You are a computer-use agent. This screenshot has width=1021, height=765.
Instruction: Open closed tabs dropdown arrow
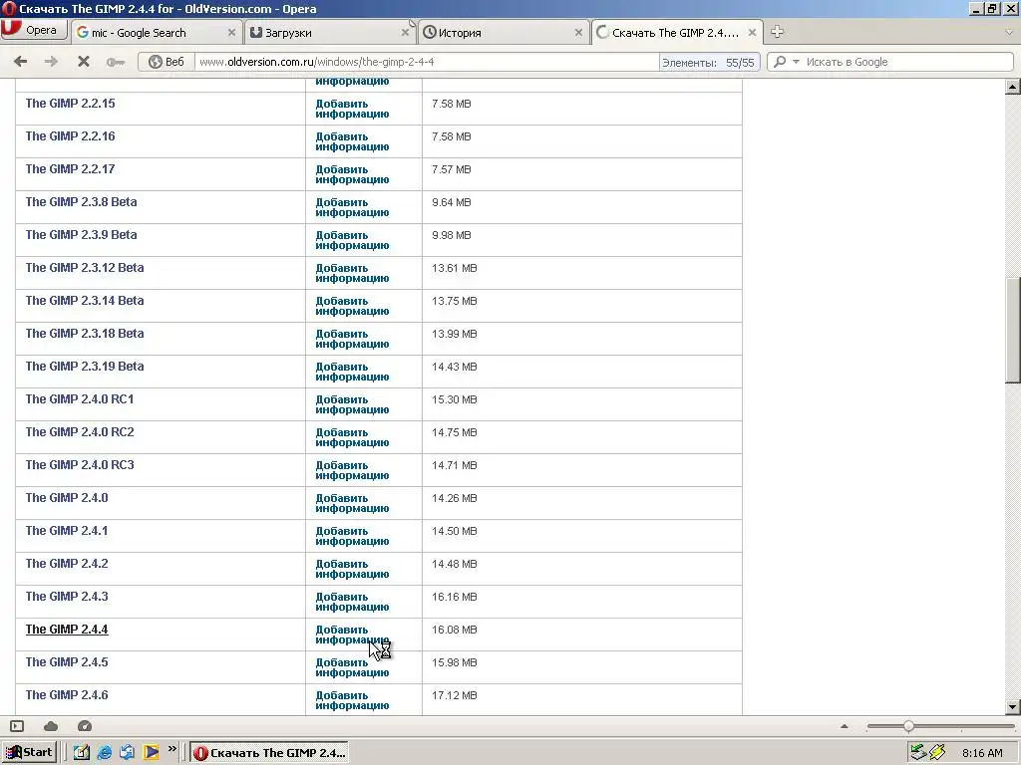(x=1009, y=32)
